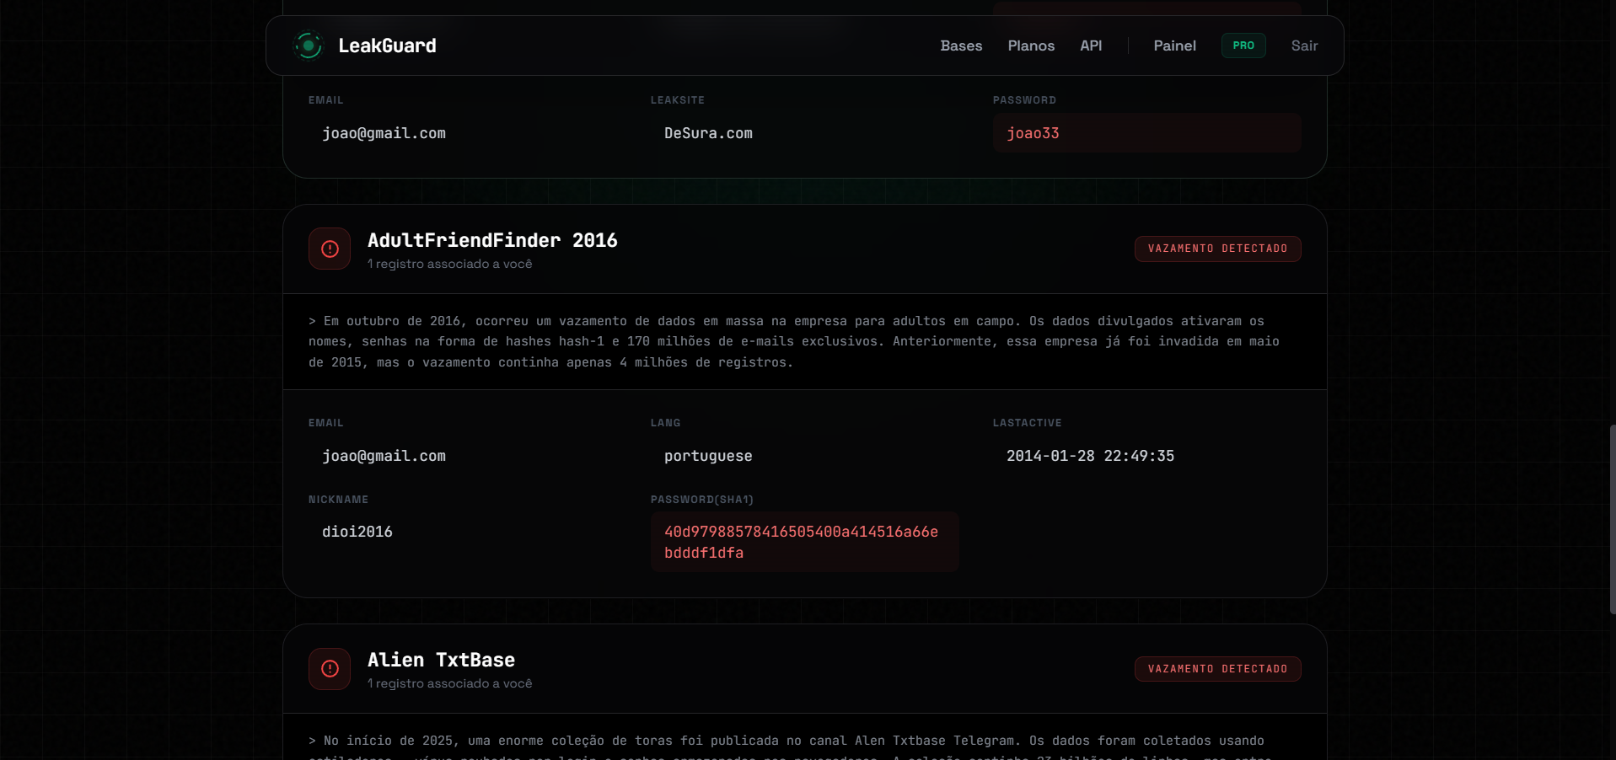This screenshot has height=760, width=1616.
Task: Click '1 registro associado' under Alien TxtBase
Action: pyautogui.click(x=449, y=683)
